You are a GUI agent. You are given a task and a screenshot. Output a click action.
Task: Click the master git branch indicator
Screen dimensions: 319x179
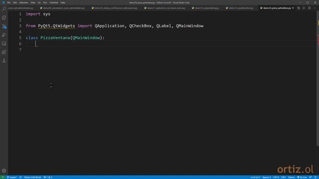(12, 177)
